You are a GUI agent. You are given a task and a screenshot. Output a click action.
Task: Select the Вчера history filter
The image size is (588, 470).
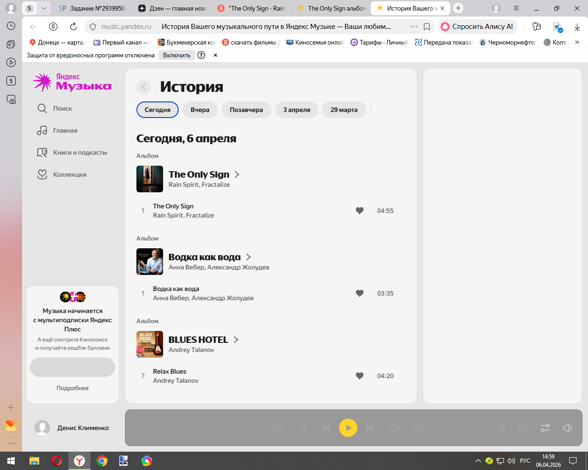click(200, 110)
